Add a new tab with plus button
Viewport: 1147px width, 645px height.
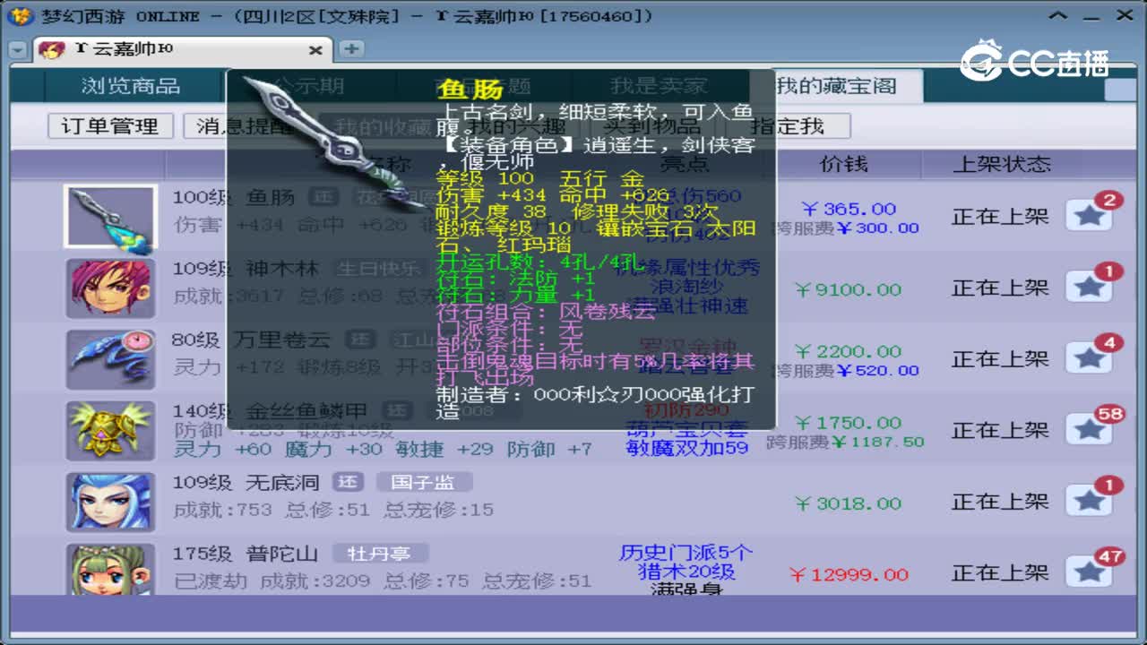pos(351,49)
